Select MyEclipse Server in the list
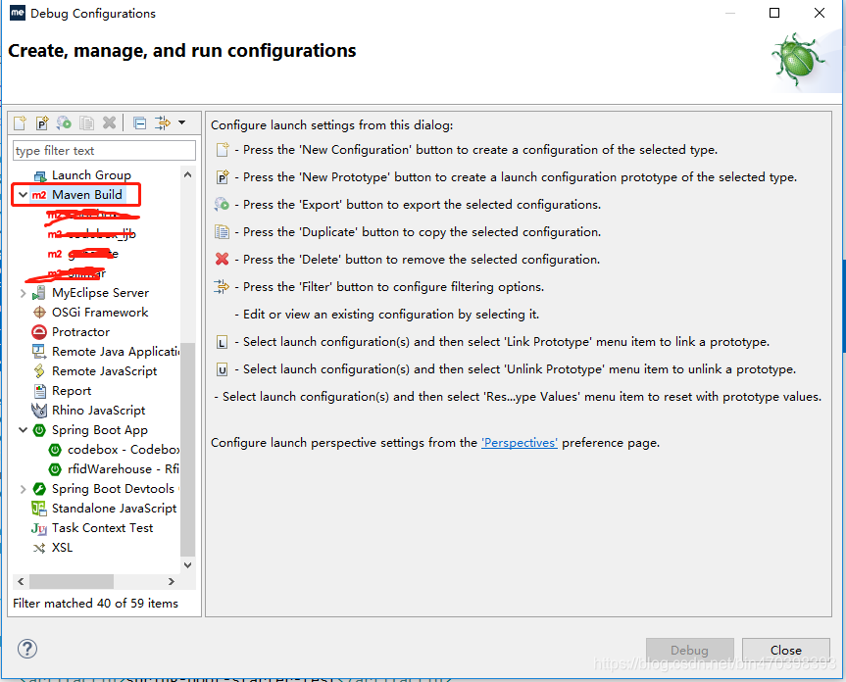The width and height of the screenshot is (846, 682). [100, 293]
